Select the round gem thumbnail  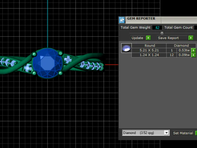(126, 48)
